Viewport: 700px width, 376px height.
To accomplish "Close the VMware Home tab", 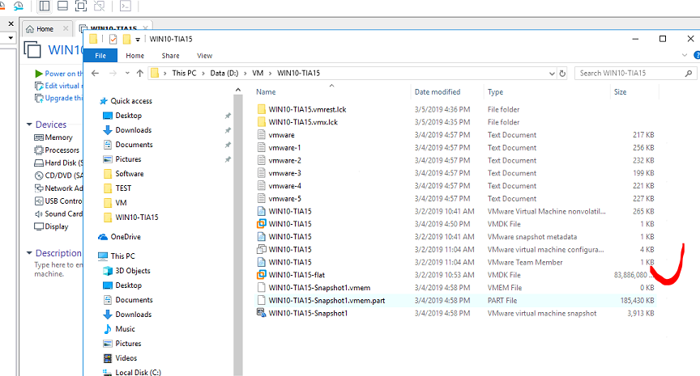I will click(x=66, y=28).
